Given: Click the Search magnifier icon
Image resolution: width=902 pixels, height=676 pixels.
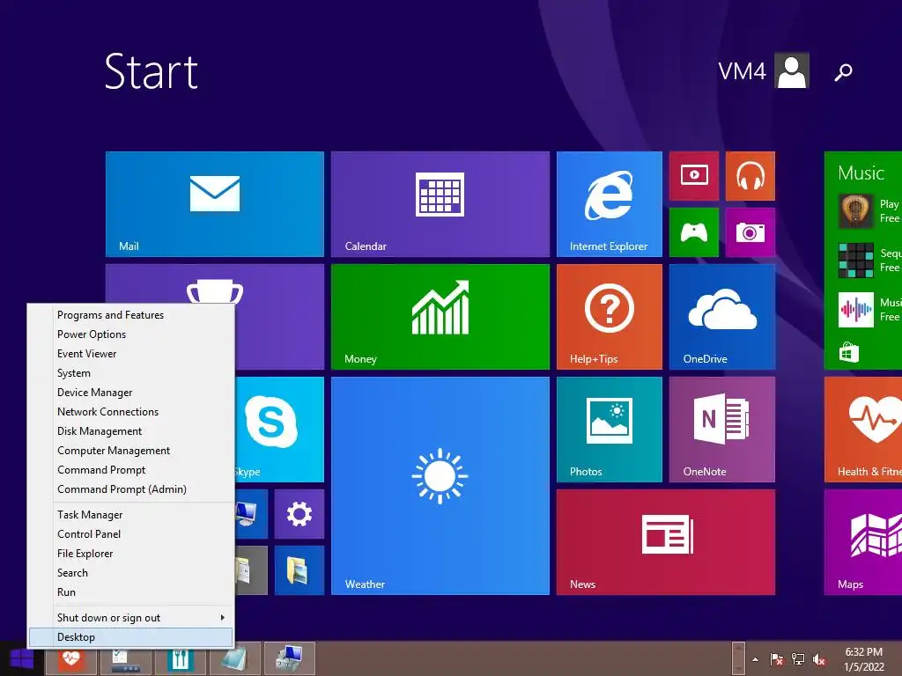Looking at the screenshot, I should [843, 72].
